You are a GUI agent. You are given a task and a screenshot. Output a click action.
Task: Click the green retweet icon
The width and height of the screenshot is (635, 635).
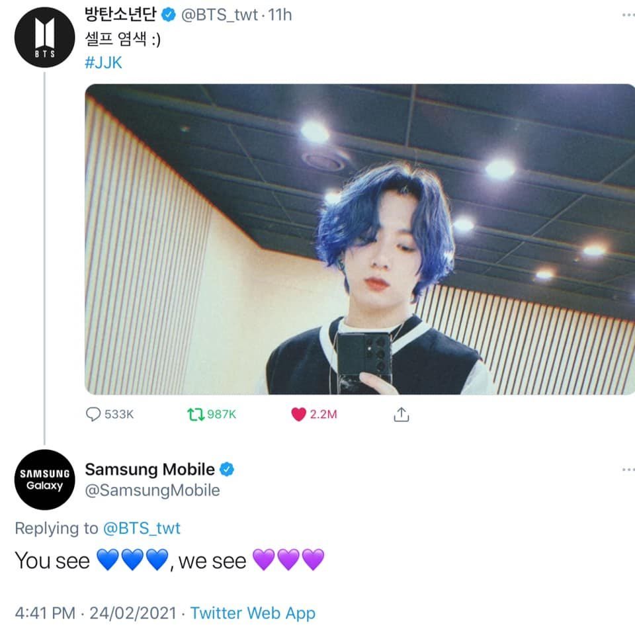[196, 414]
